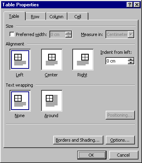
Task: Choose Around text wrapping icon
Action: pos(52,101)
